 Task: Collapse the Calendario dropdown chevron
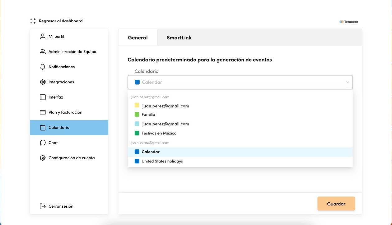(348, 82)
